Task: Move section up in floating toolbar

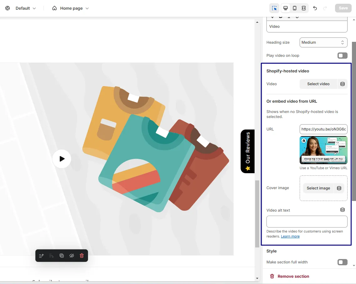Action: [41, 256]
